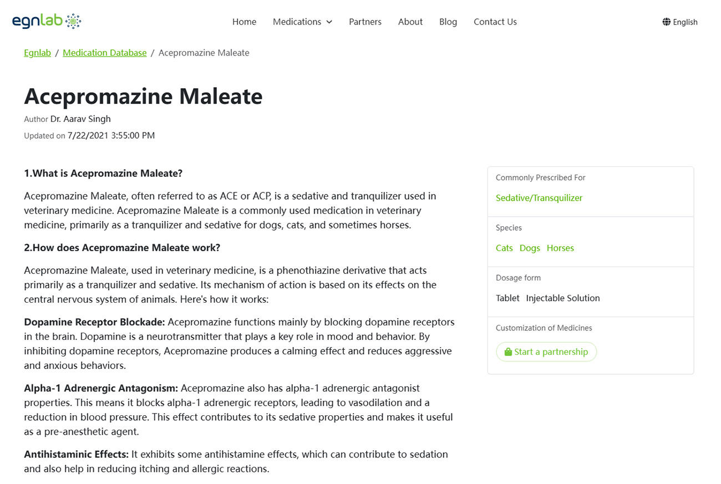721x484 pixels.
Task: Click the author name Dr. Aarav Singh
Action: [80, 119]
